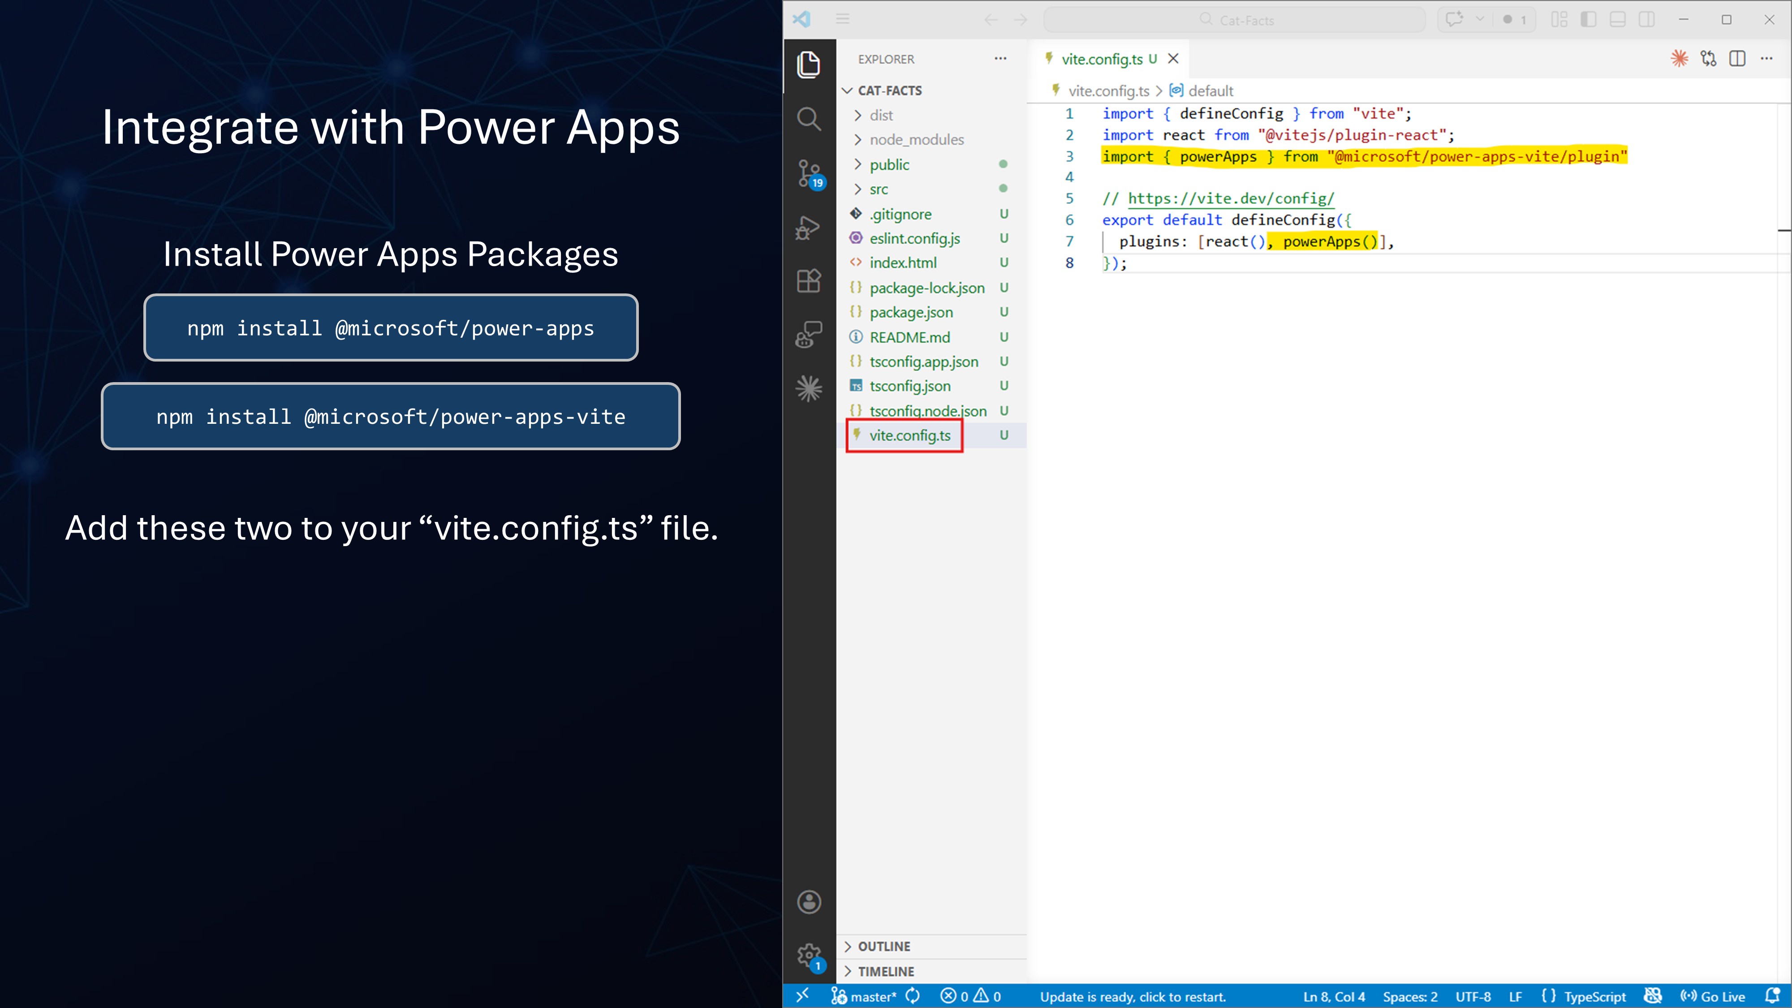The width and height of the screenshot is (1792, 1008).
Task: Click the Split Editor Right icon
Action: pyautogui.click(x=1737, y=59)
